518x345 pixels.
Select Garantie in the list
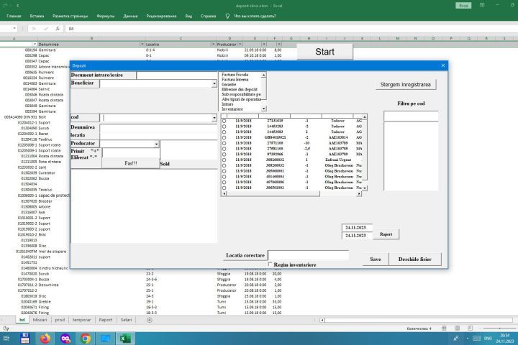[x=229, y=85]
